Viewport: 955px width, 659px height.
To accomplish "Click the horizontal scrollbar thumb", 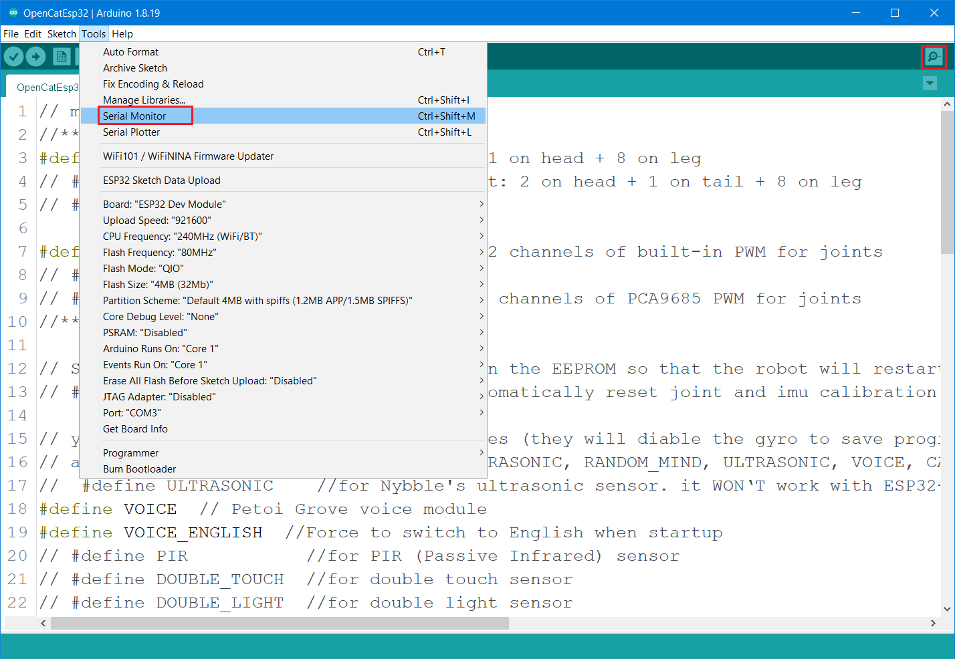I will coord(280,623).
